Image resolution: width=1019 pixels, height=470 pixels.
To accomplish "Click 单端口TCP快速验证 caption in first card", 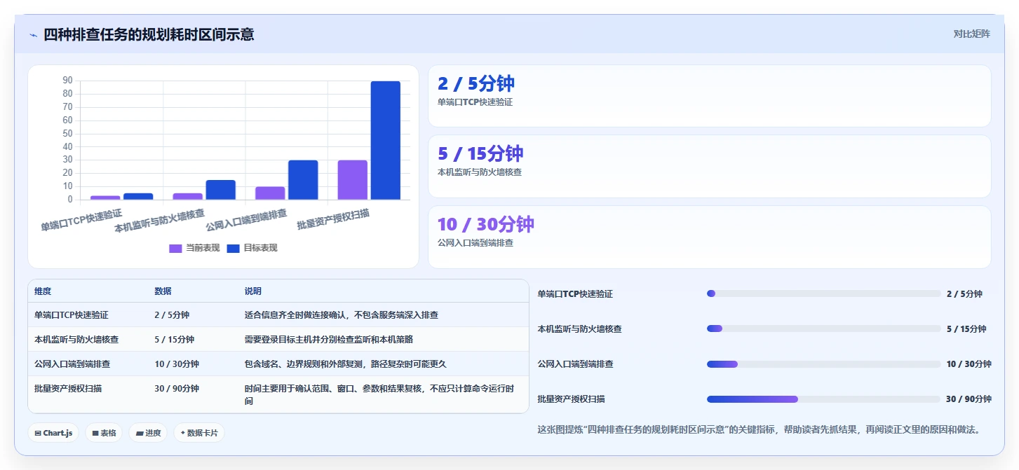I will 475,102.
